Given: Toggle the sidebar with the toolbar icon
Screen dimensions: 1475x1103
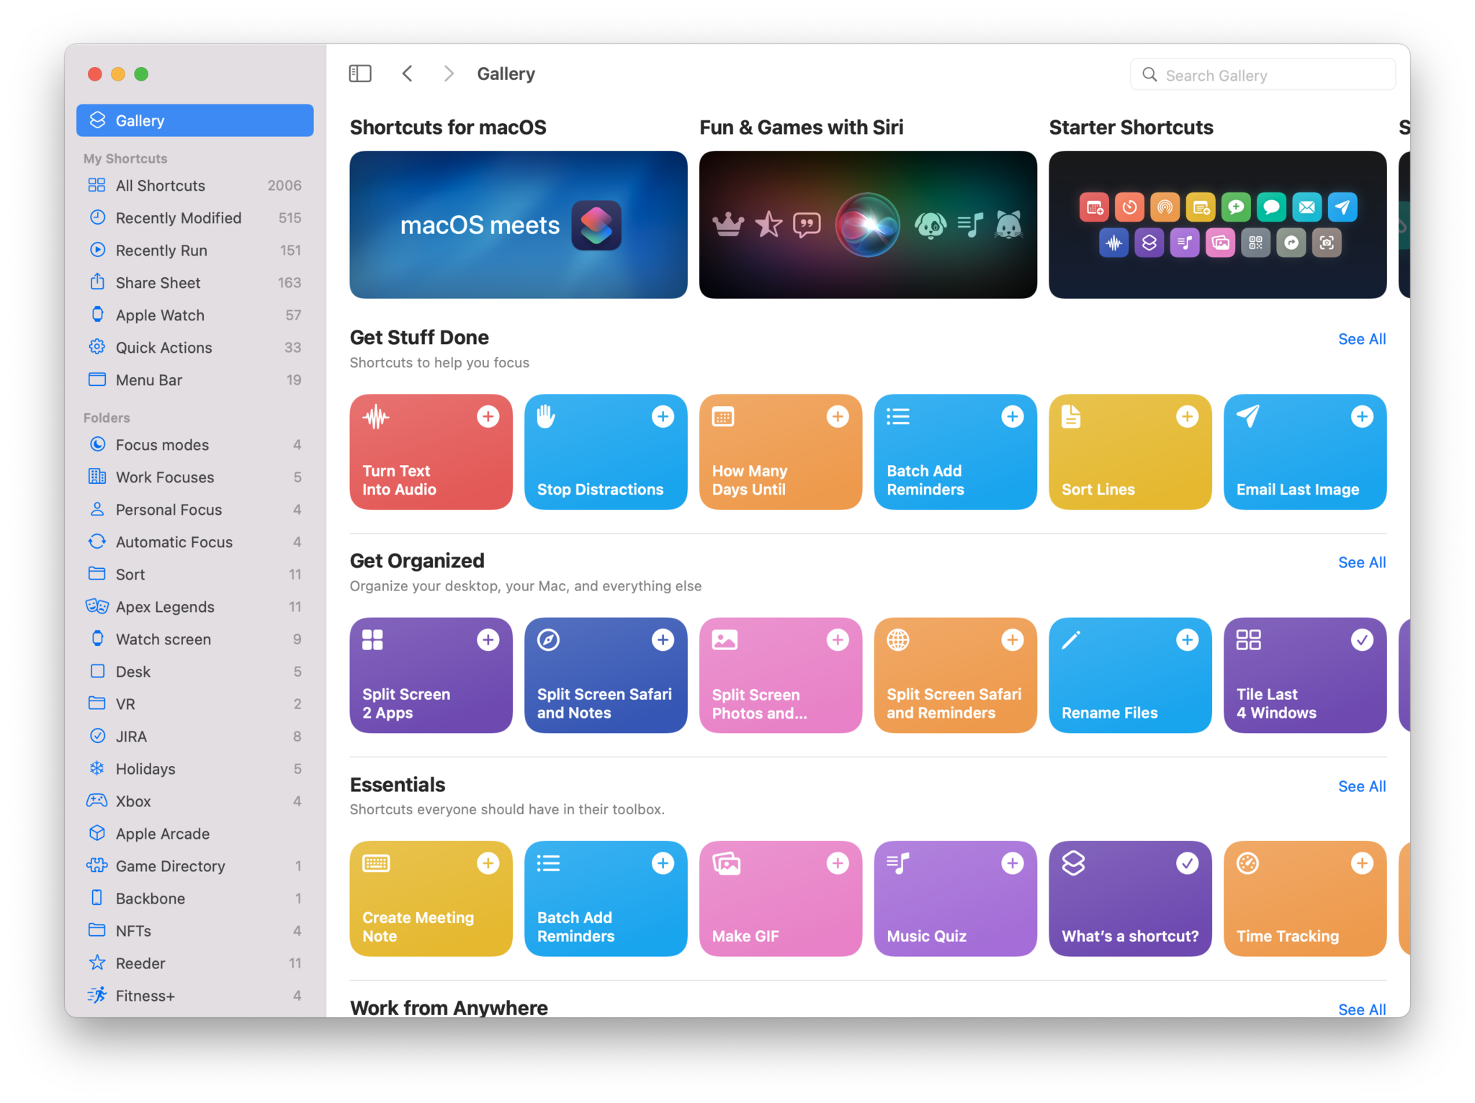Looking at the screenshot, I should (x=360, y=73).
